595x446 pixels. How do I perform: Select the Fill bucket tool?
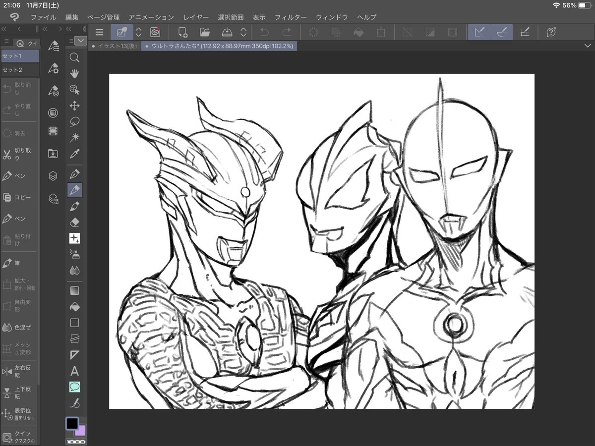(74, 307)
